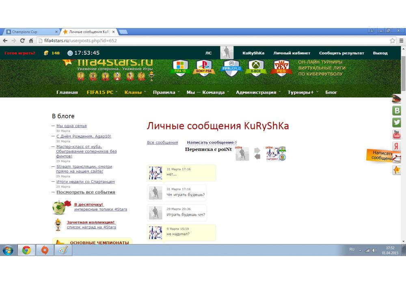Click the red Готов играть? link
The height and width of the screenshot is (284, 406).
(x=20, y=53)
